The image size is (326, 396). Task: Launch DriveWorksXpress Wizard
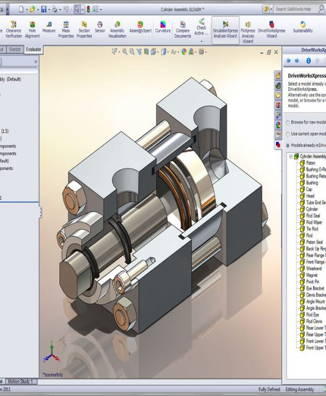pos(272,29)
